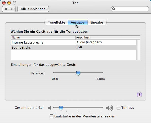Click the low volume speaker icon

[49, 108]
